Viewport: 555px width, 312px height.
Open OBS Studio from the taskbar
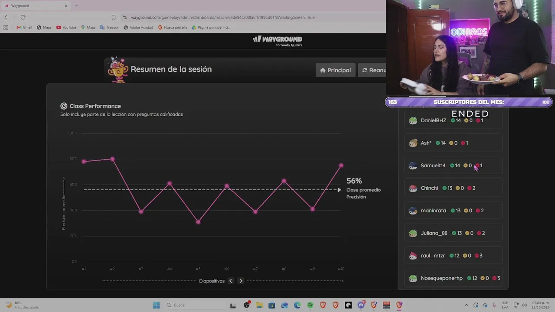click(x=247, y=305)
